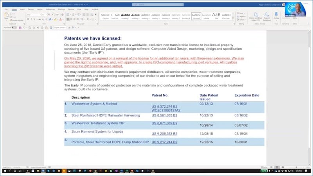Screen dimensions: 313x176
Task: Apply the Normal style
Action: pos(196,16)
